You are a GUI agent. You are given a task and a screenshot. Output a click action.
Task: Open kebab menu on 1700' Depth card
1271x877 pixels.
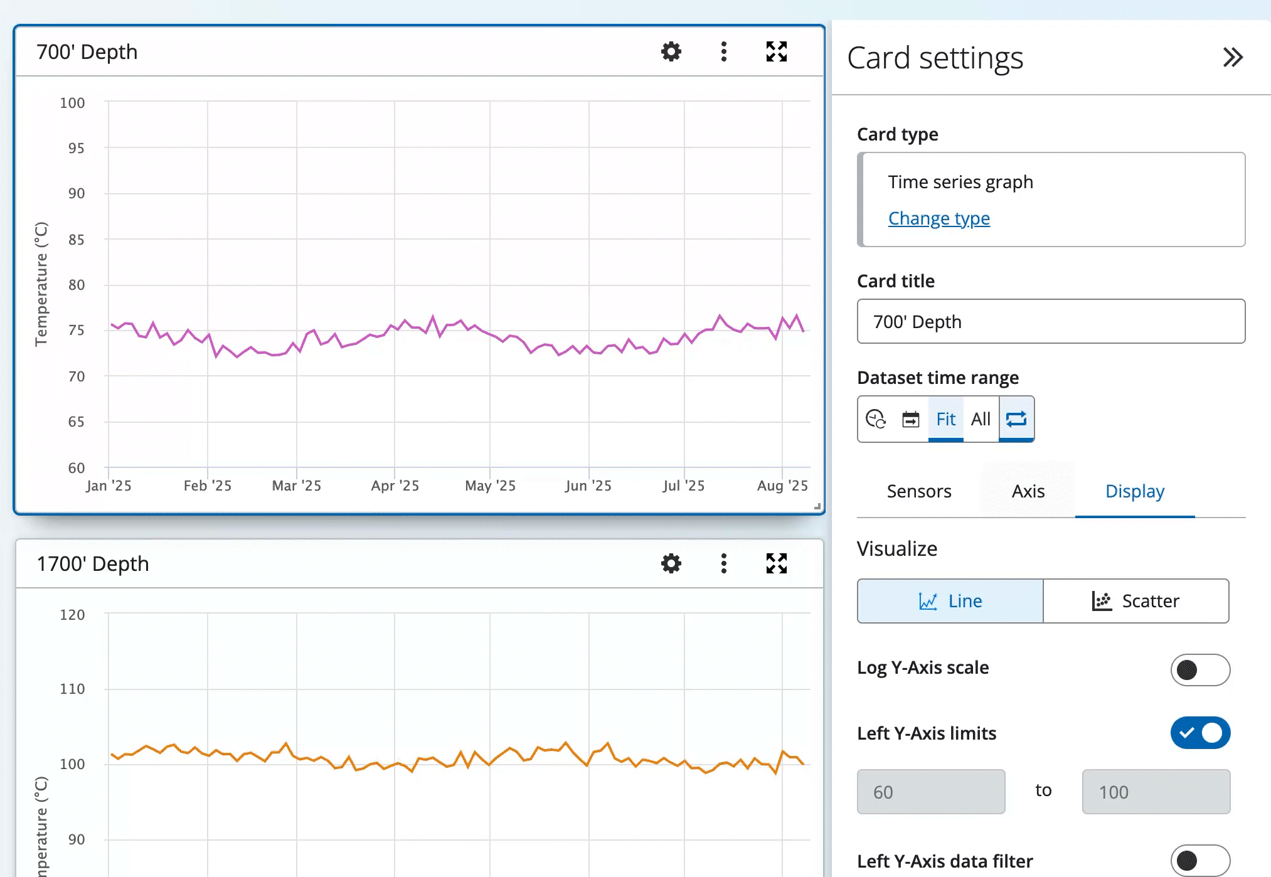[723, 563]
